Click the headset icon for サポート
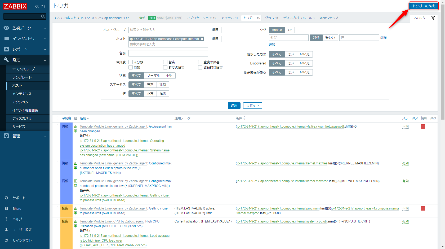Screen dimensions: 445x249 [x=6, y=198]
